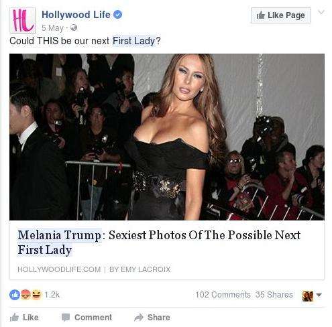
Task: Click the Like Page button
Action: [281, 15]
